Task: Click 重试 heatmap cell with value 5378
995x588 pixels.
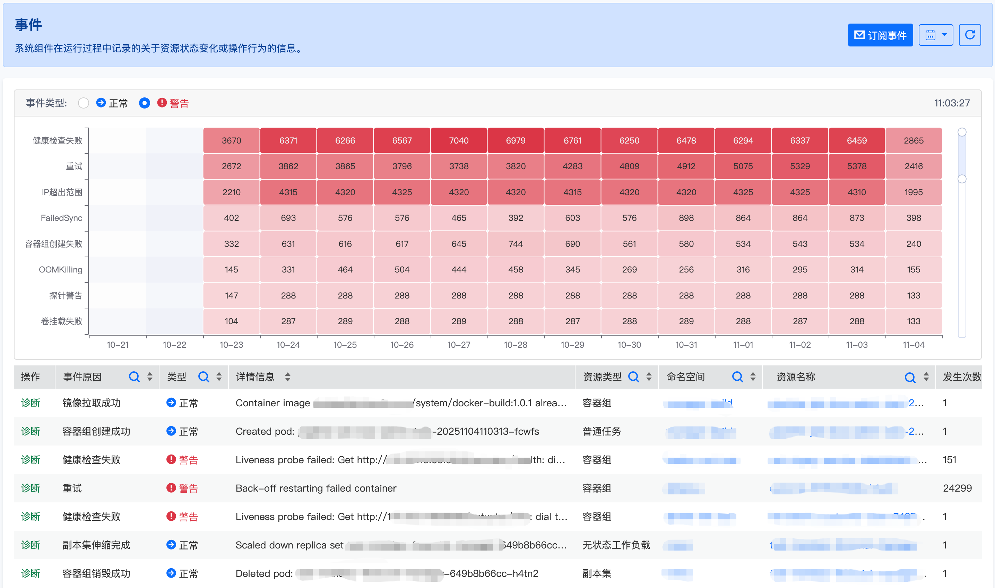Action: click(x=856, y=166)
